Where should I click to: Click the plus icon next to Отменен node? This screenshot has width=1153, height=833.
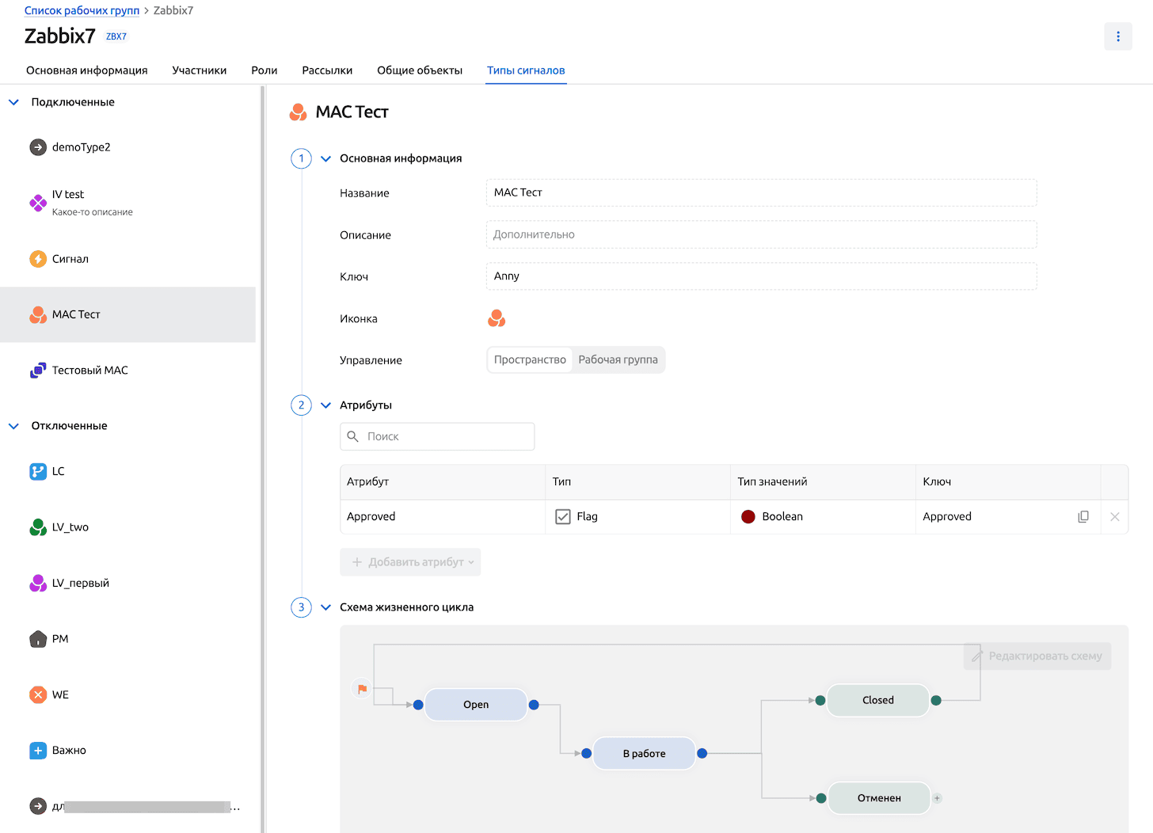coord(937,798)
